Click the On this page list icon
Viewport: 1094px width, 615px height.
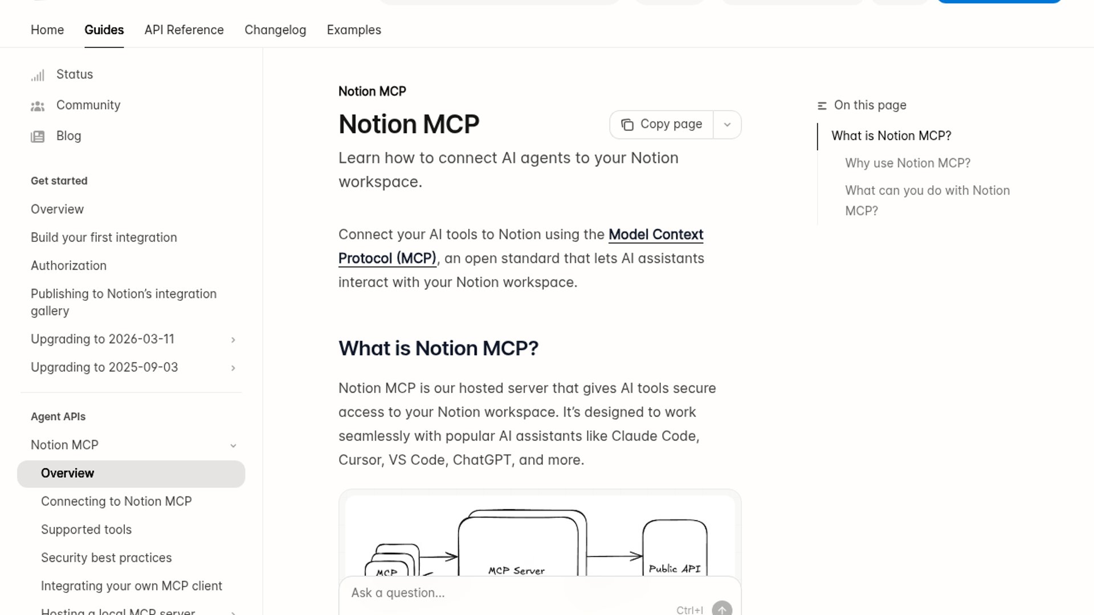822,106
